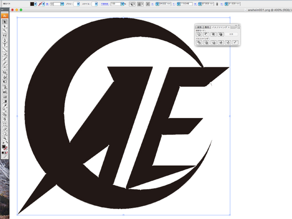
Task: Click the X coordinate input field
Action: (x=165, y=4)
